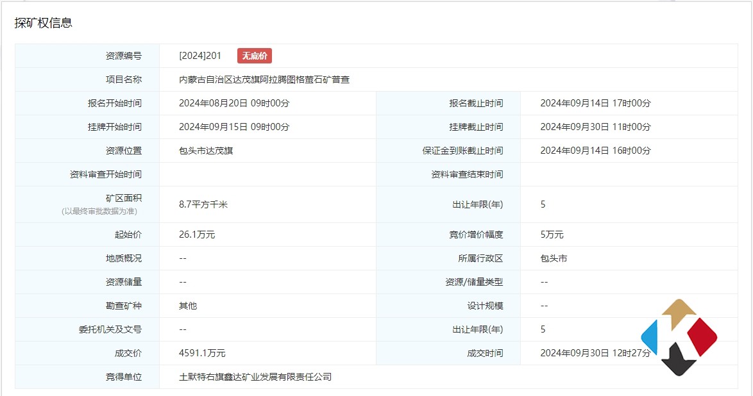Click the red 无底价 badge
Image resolution: width=753 pixels, height=396 pixels.
[255, 56]
